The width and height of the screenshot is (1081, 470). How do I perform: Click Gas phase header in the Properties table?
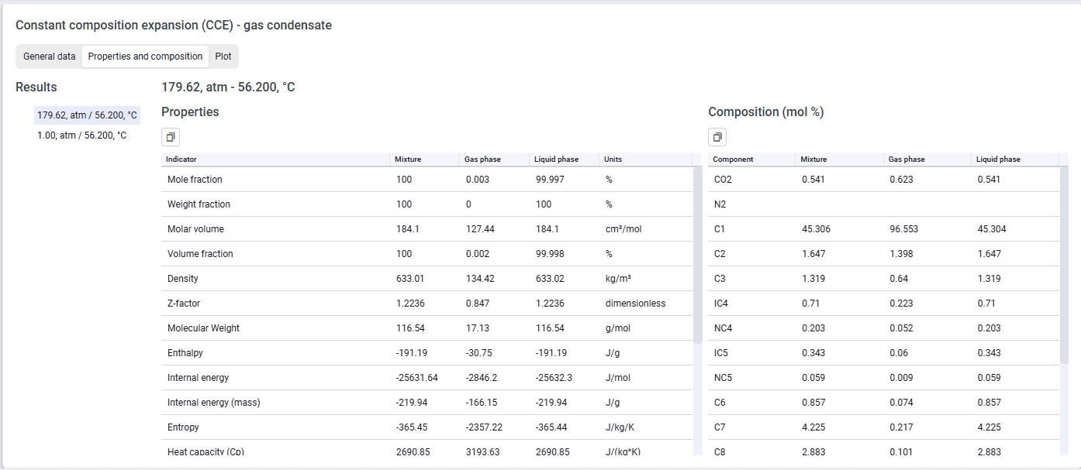pyautogui.click(x=495, y=160)
